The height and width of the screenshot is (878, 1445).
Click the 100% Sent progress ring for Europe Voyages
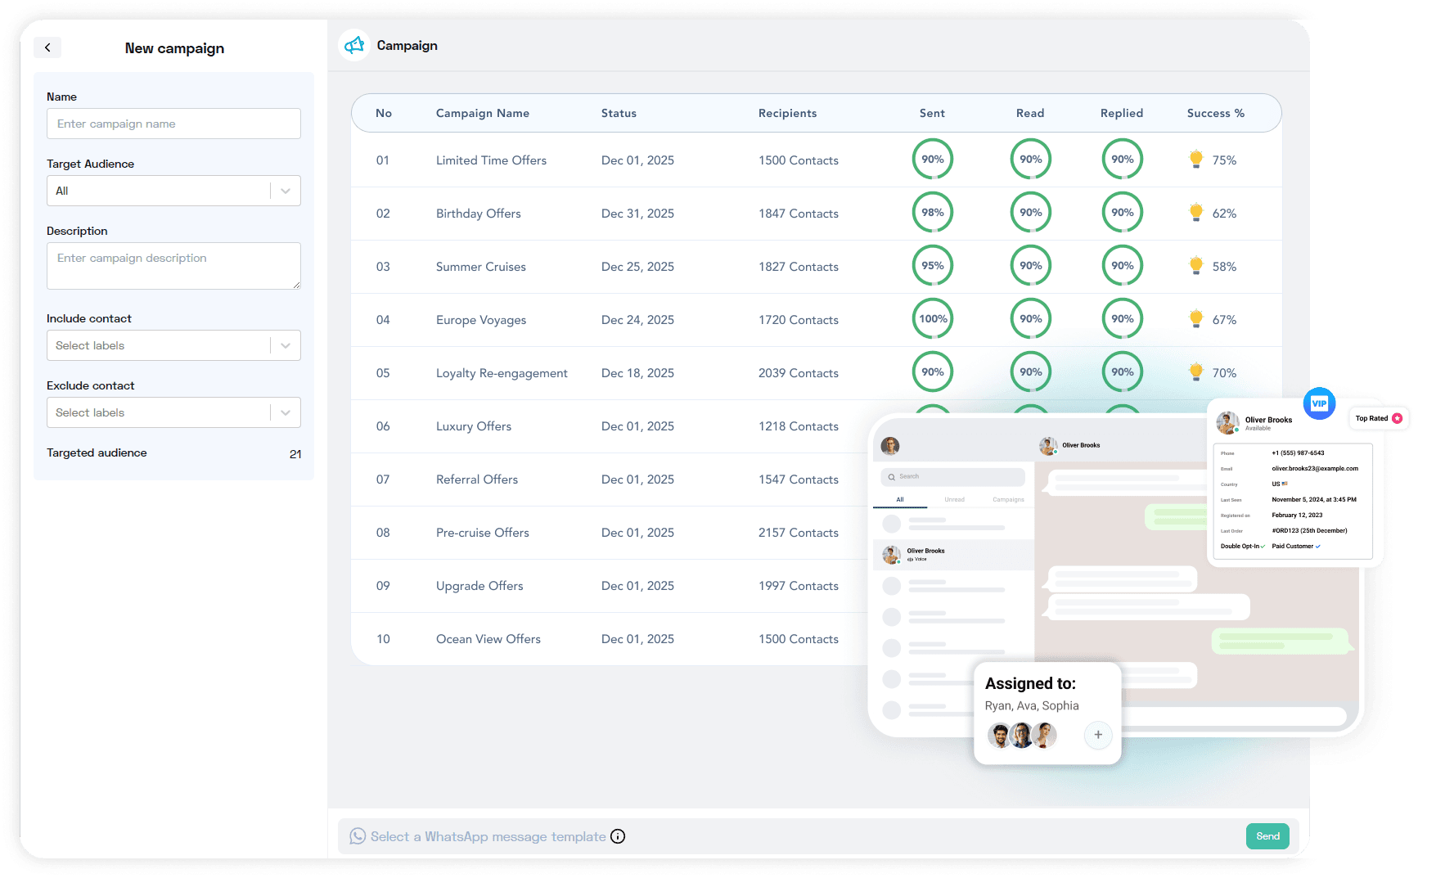pos(933,318)
